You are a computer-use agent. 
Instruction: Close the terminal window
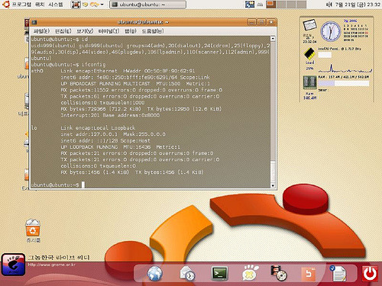(271, 22)
